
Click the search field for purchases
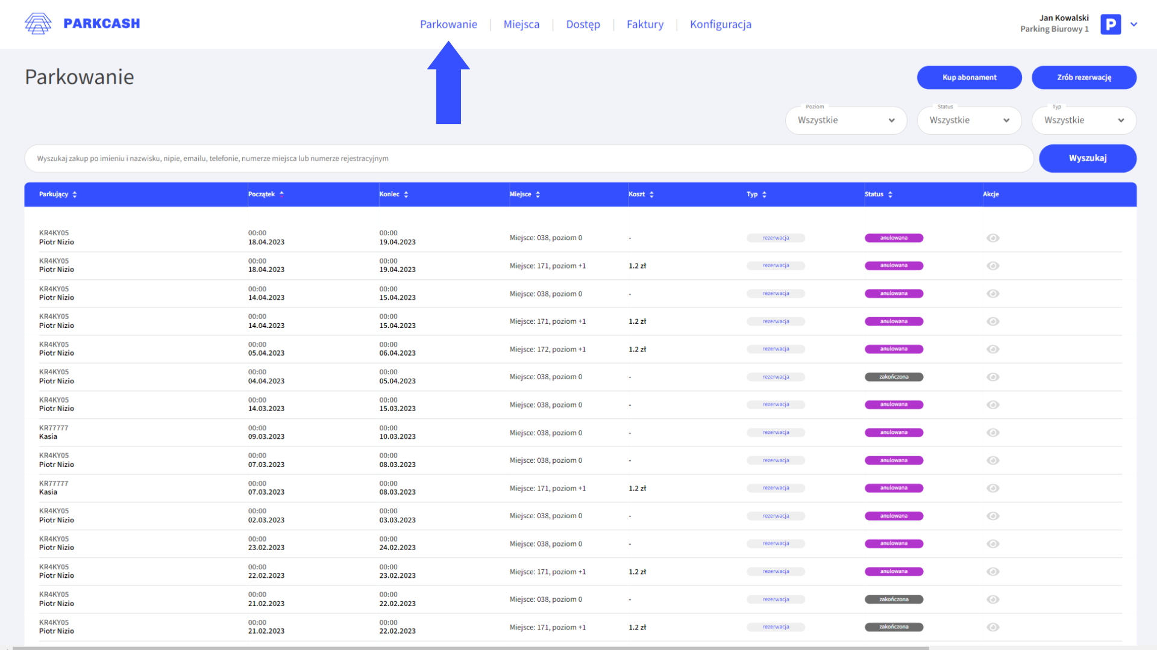[528, 158]
